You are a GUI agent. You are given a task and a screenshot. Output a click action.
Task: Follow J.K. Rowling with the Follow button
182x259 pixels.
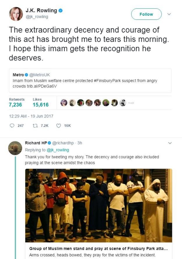(x=146, y=14)
